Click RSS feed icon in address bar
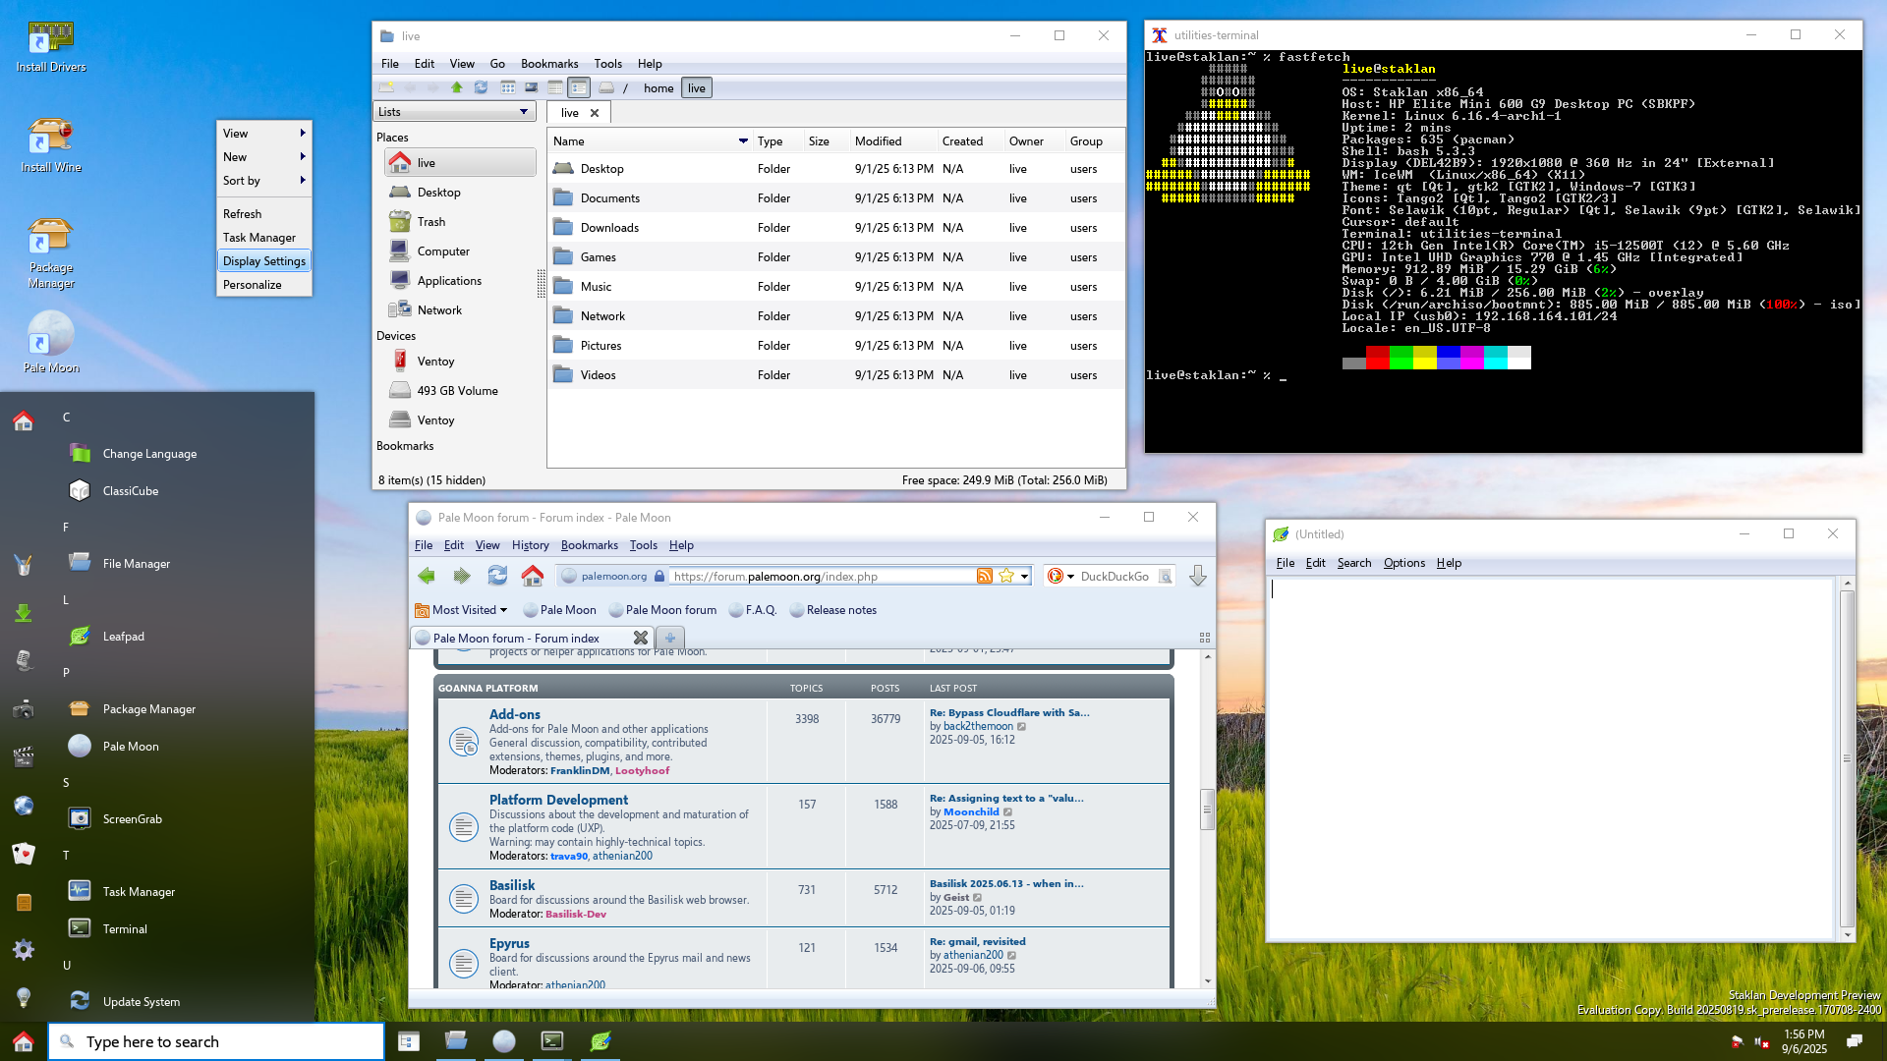This screenshot has height=1061, width=1887. pyautogui.click(x=984, y=576)
